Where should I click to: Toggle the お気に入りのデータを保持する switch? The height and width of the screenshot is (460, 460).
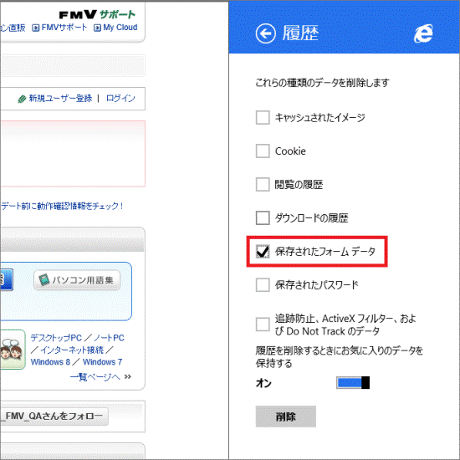pos(353,383)
